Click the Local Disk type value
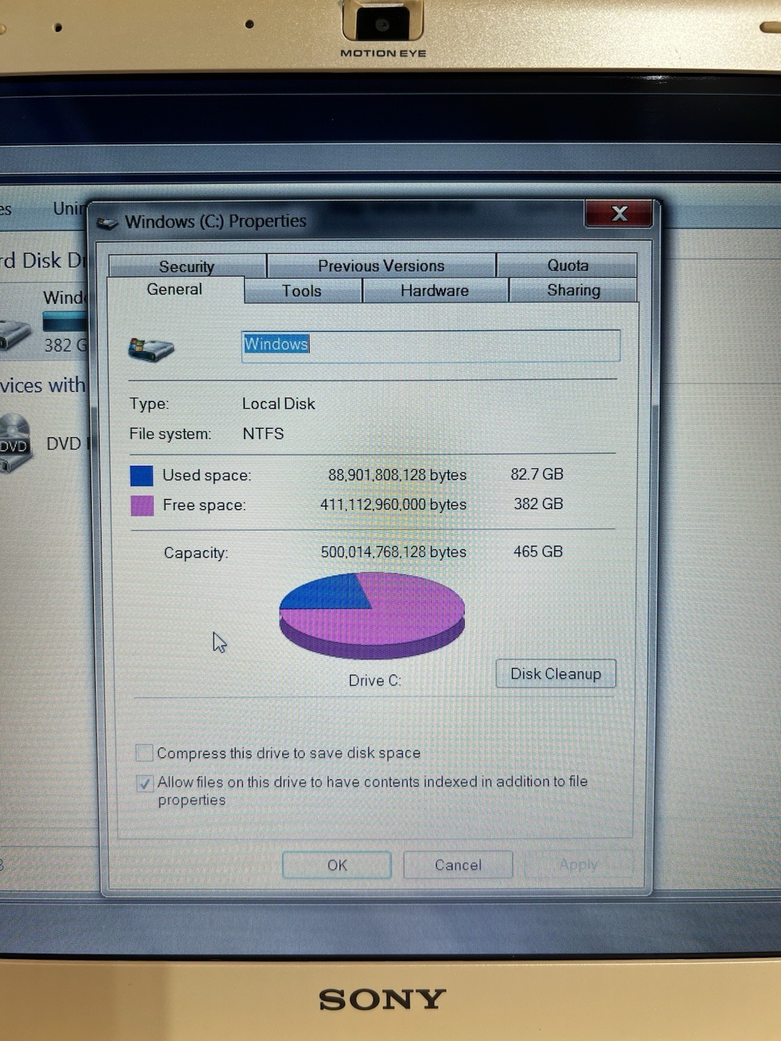Viewport: 781px width, 1041px height. click(x=279, y=403)
